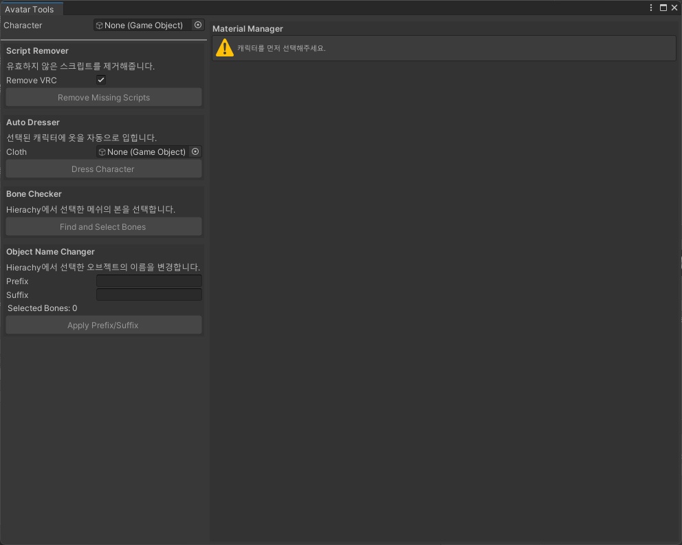Select the Cloth None (Game Object) field
The width and height of the screenshot is (682, 545).
(x=143, y=151)
